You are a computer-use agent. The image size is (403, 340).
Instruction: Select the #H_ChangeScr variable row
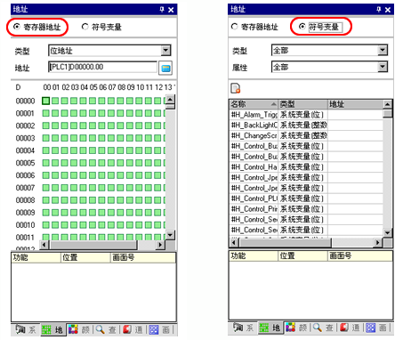point(307,135)
